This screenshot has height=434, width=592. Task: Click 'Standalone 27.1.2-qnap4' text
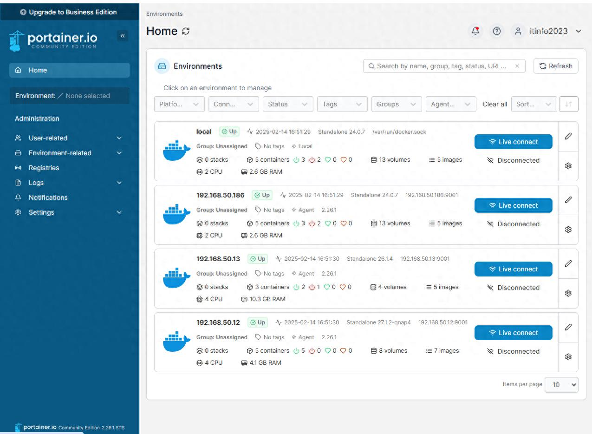[378, 322]
